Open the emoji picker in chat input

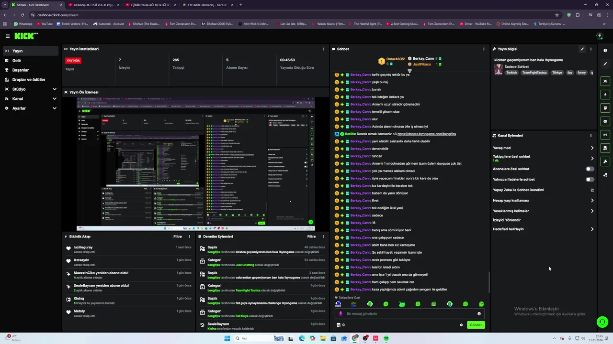(x=479, y=314)
